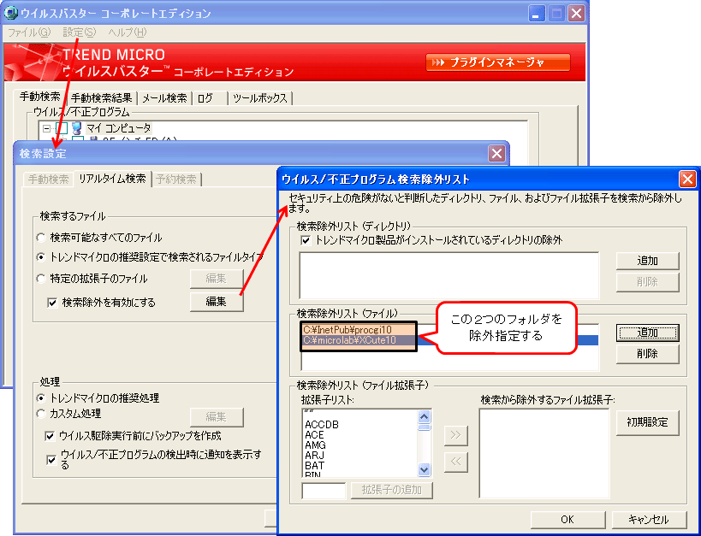Click extension list scroll up arrow
Screen dimensions: 701x536
coord(424,416)
